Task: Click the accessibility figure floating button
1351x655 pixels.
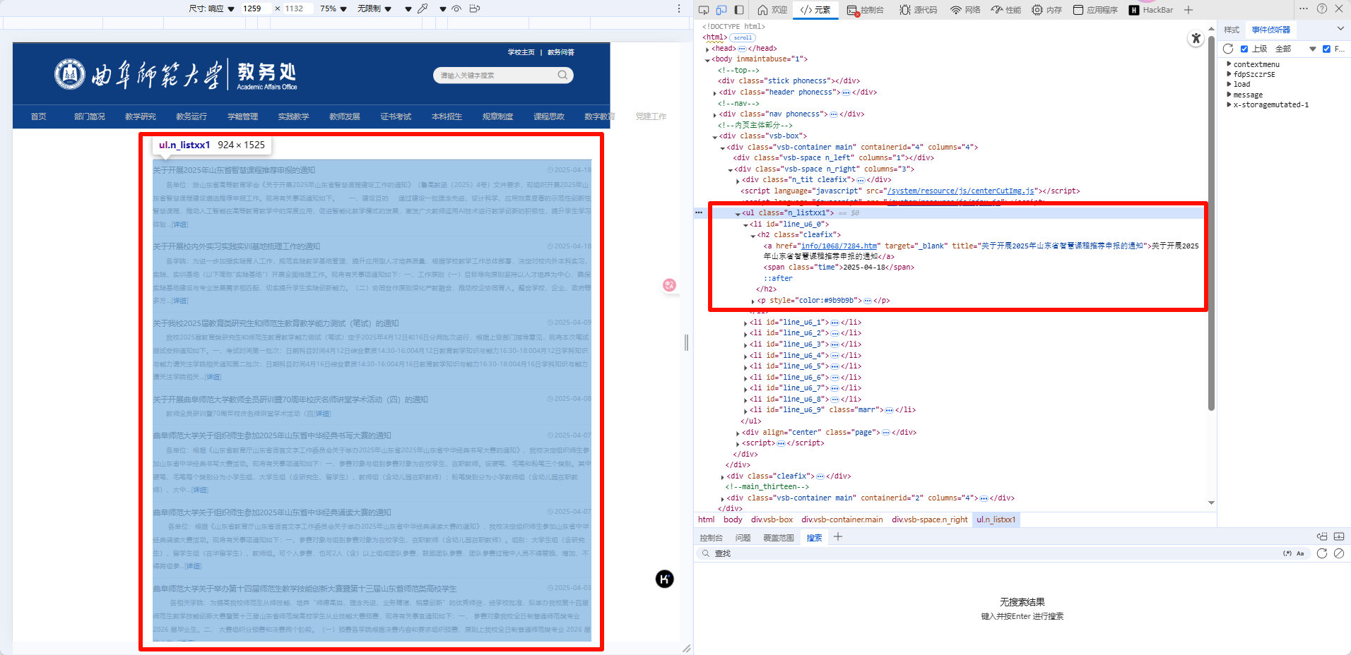Action: click(1196, 38)
